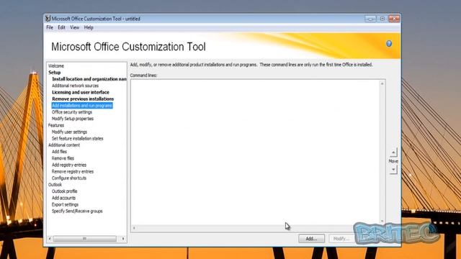Select the Outlook section heading
The height and width of the screenshot is (259, 461).
pos(55,185)
